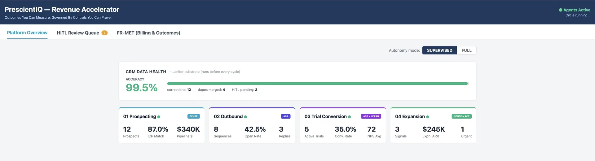The image size is (595, 161).
Task: Click the SENSE badge on Prospecting
Action: (194, 116)
